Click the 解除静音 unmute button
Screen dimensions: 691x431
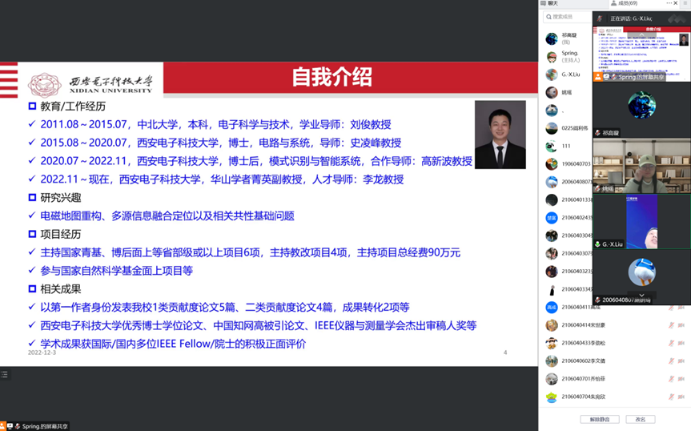pyautogui.click(x=600, y=419)
